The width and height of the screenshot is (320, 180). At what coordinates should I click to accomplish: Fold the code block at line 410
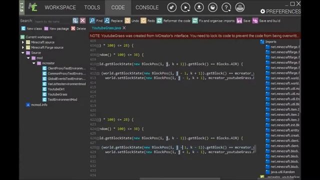pyautogui.click(x=98, y=64)
